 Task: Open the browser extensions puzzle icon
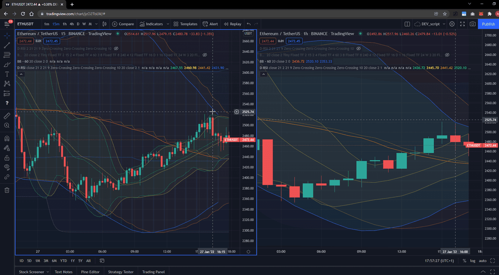(x=489, y=14)
